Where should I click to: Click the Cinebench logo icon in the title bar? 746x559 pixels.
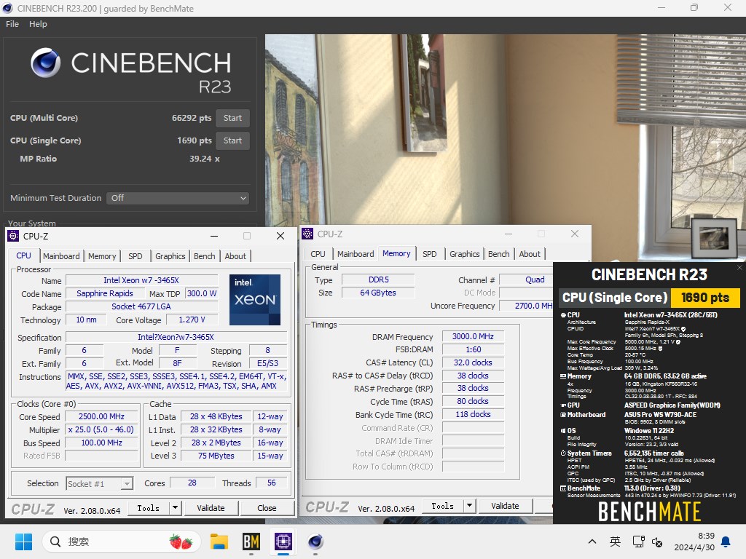click(7, 8)
